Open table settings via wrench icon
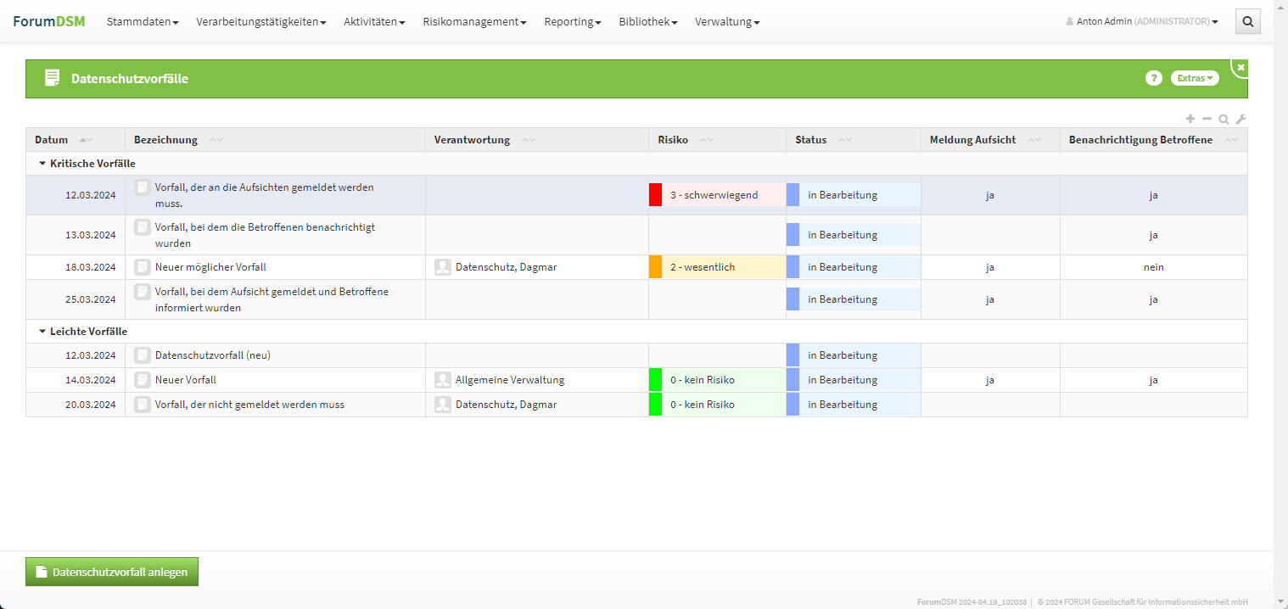This screenshot has width=1288, height=609. click(x=1240, y=120)
